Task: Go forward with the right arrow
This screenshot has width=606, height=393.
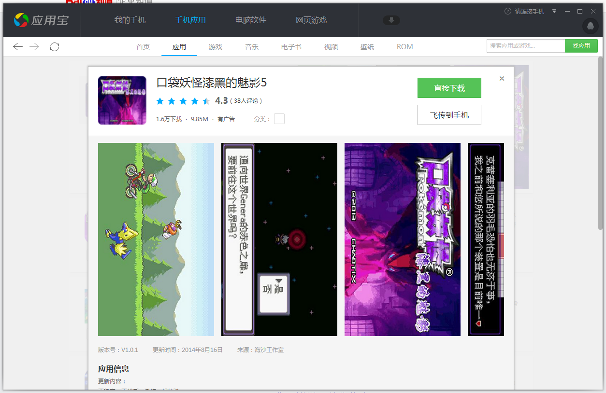Action: pyautogui.click(x=34, y=47)
